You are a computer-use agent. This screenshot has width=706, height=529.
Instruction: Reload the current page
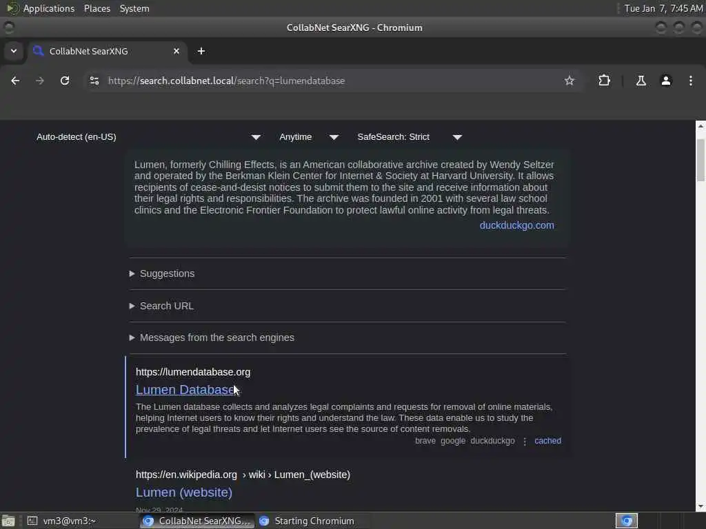[65, 81]
